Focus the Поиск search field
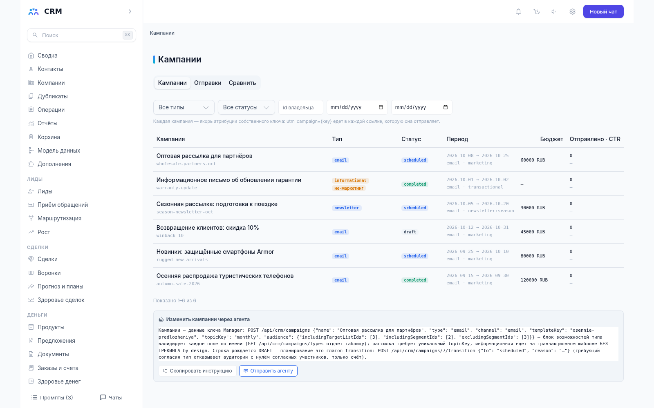Image resolution: width=654 pixels, height=408 pixels. point(81,35)
